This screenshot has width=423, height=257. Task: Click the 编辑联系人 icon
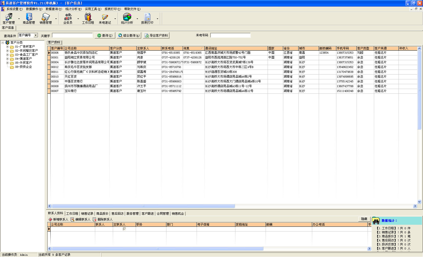(72, 219)
